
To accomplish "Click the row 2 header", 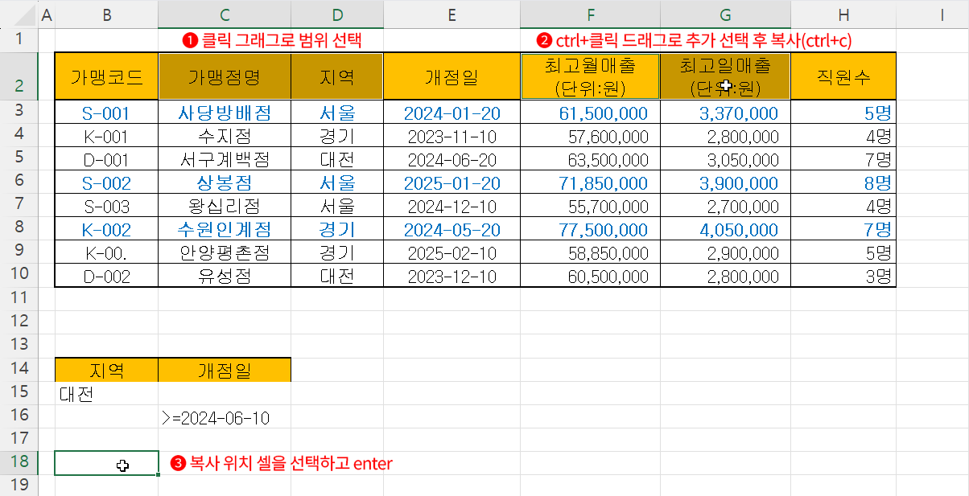I will (x=19, y=76).
